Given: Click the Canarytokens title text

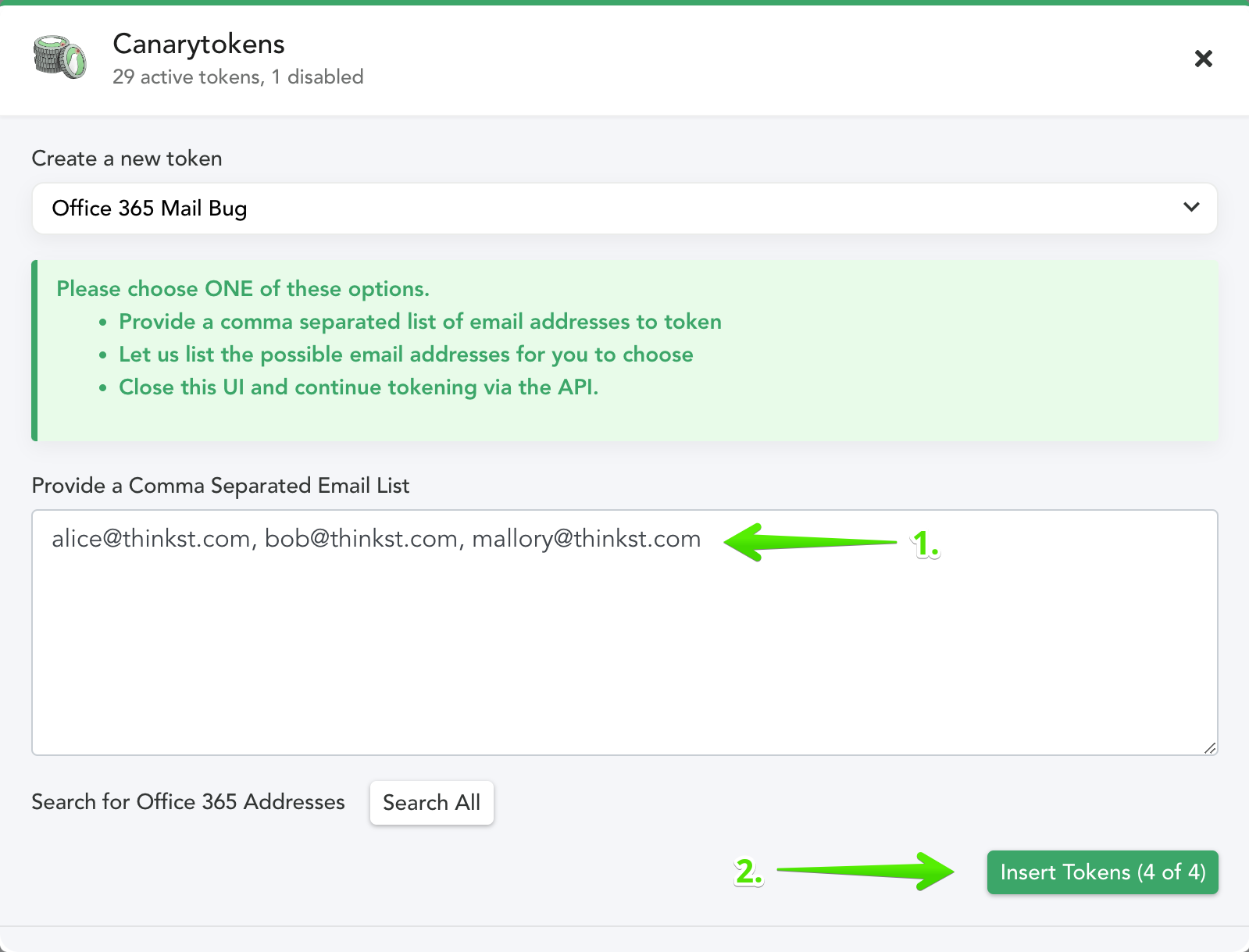Looking at the screenshot, I should coord(198,44).
